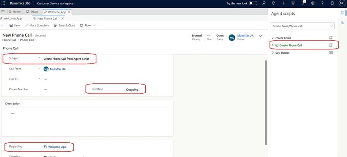Open the Agent scripts pane icon
This screenshot has width=347, height=157.
pos(342,13)
